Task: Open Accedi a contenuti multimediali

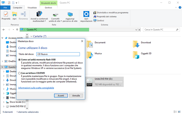Action: pos(39,16)
